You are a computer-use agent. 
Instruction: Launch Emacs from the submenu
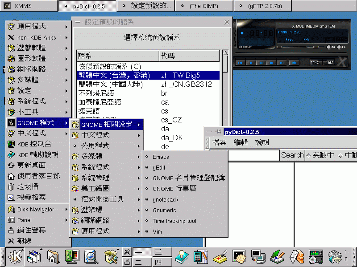tap(185, 157)
